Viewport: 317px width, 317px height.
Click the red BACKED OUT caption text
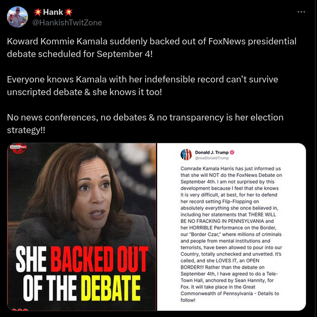[101, 259]
